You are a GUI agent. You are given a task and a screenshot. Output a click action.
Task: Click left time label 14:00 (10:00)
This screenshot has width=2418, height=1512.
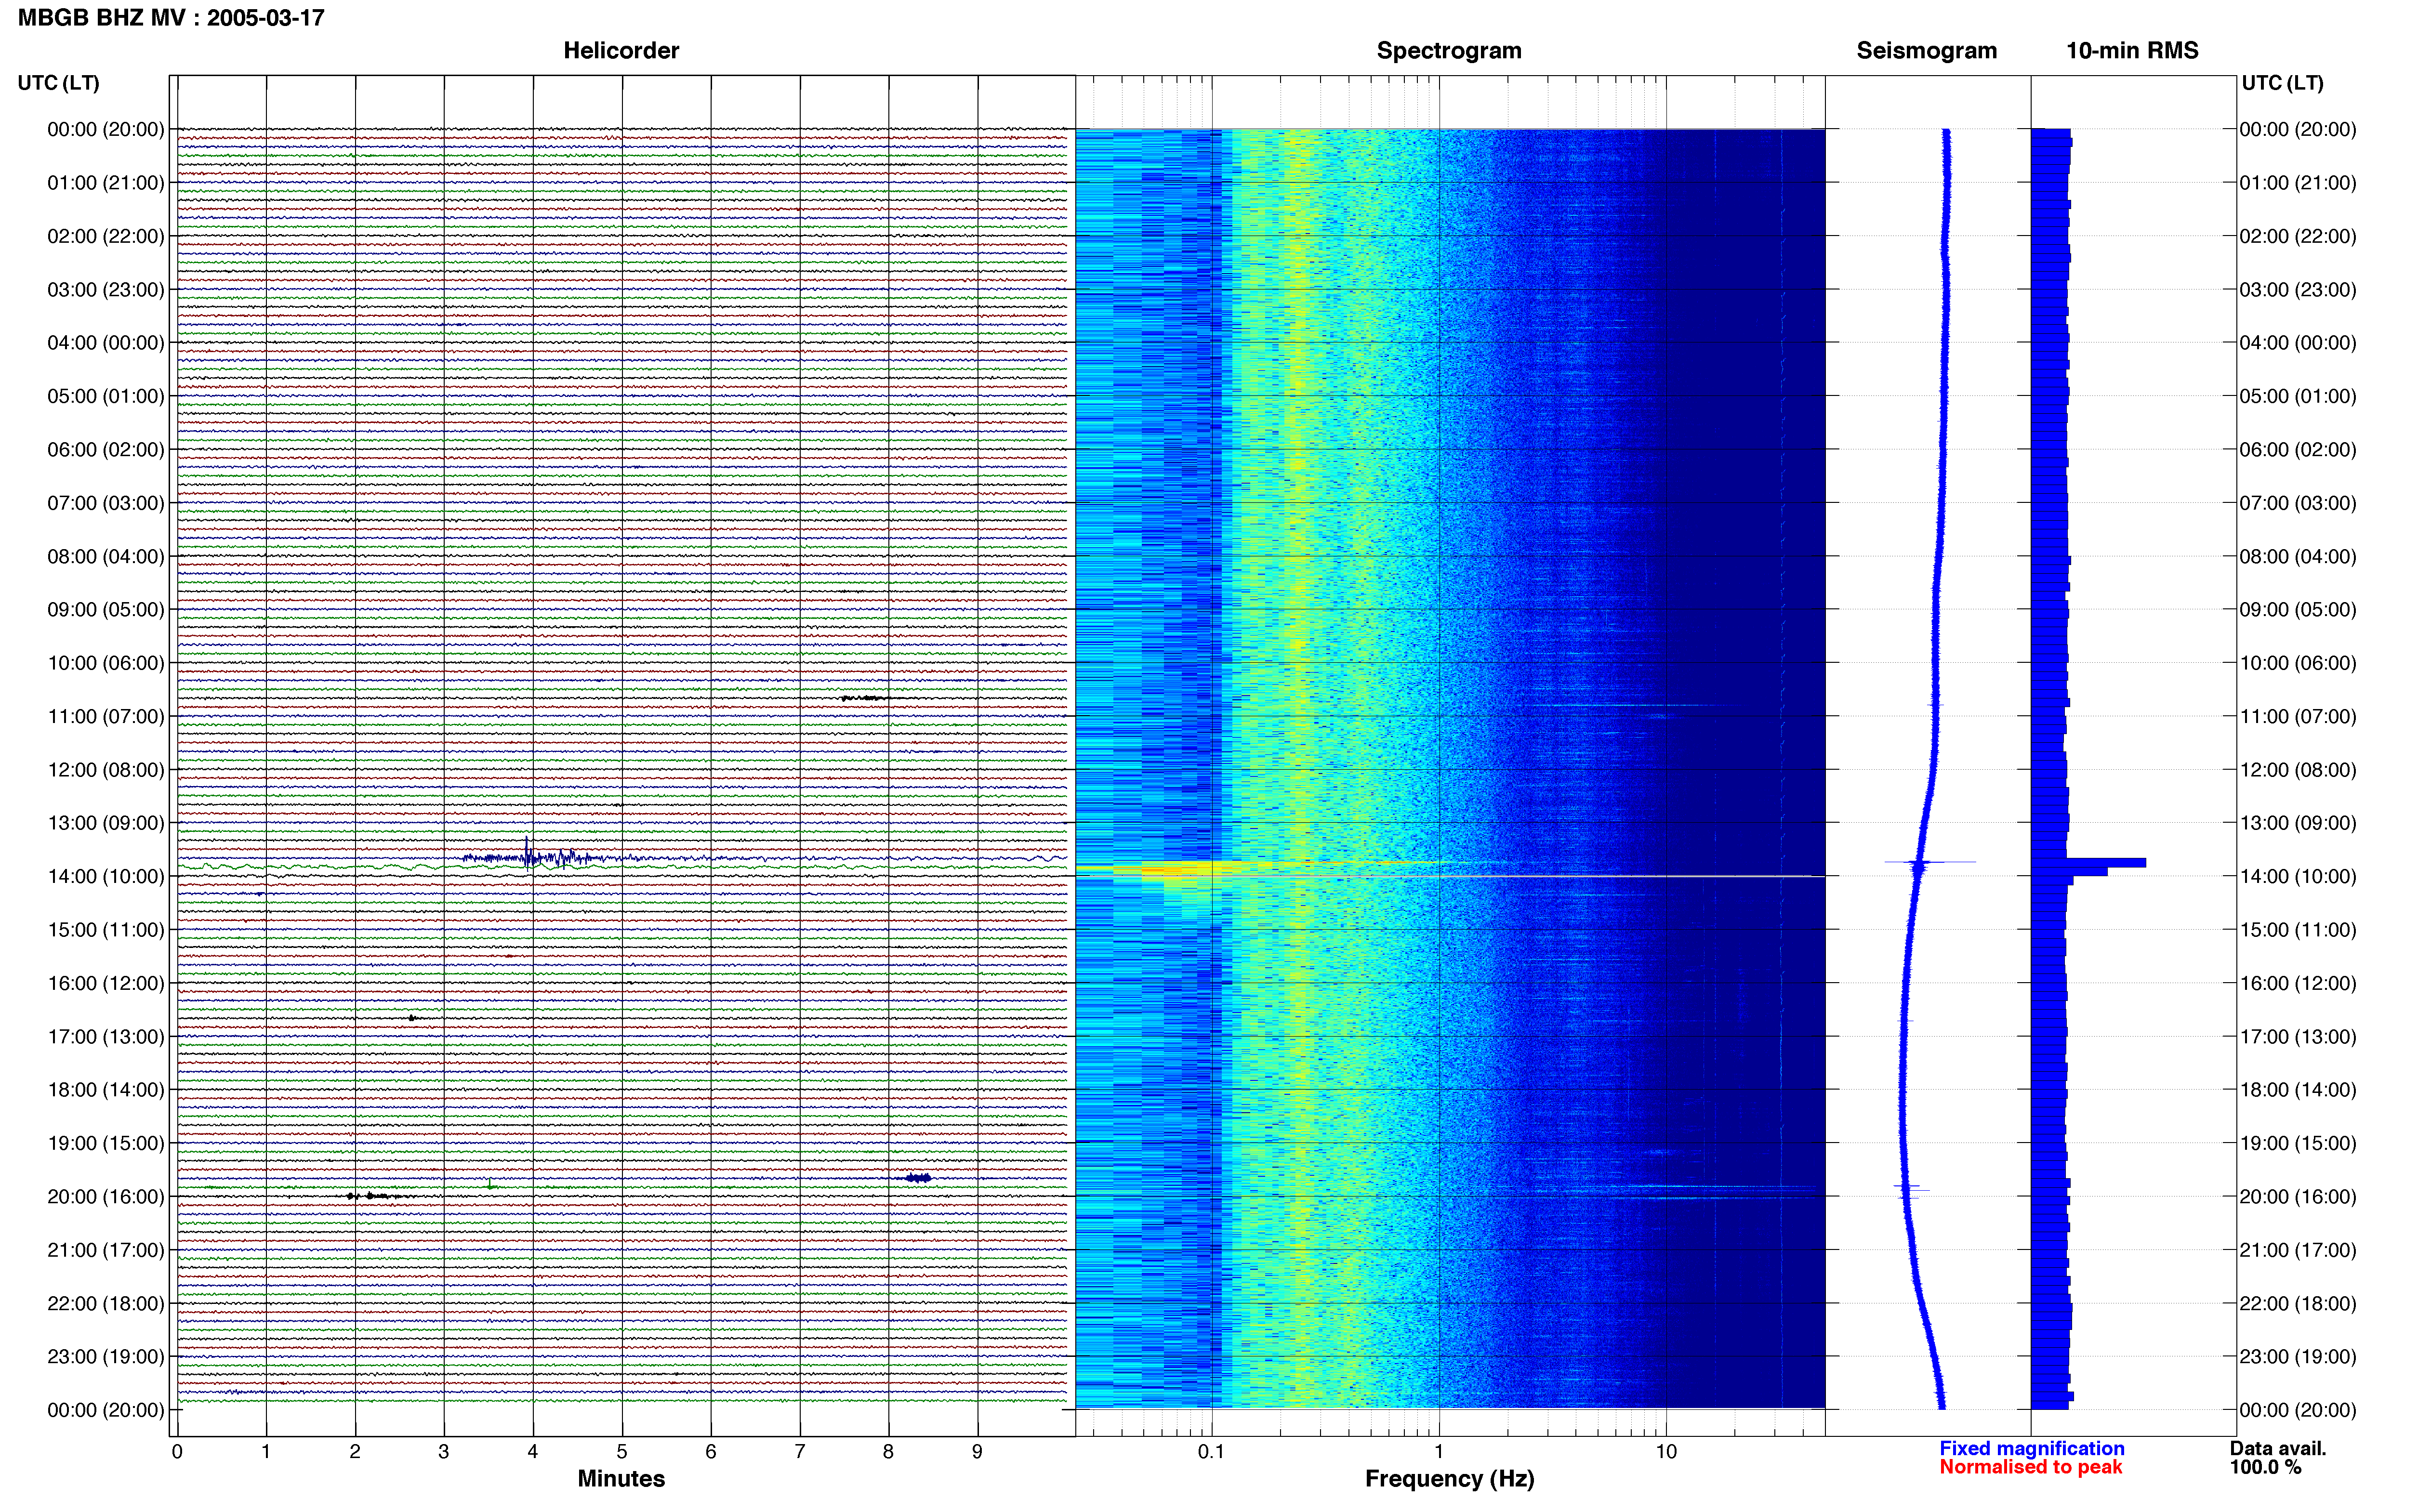(106, 877)
